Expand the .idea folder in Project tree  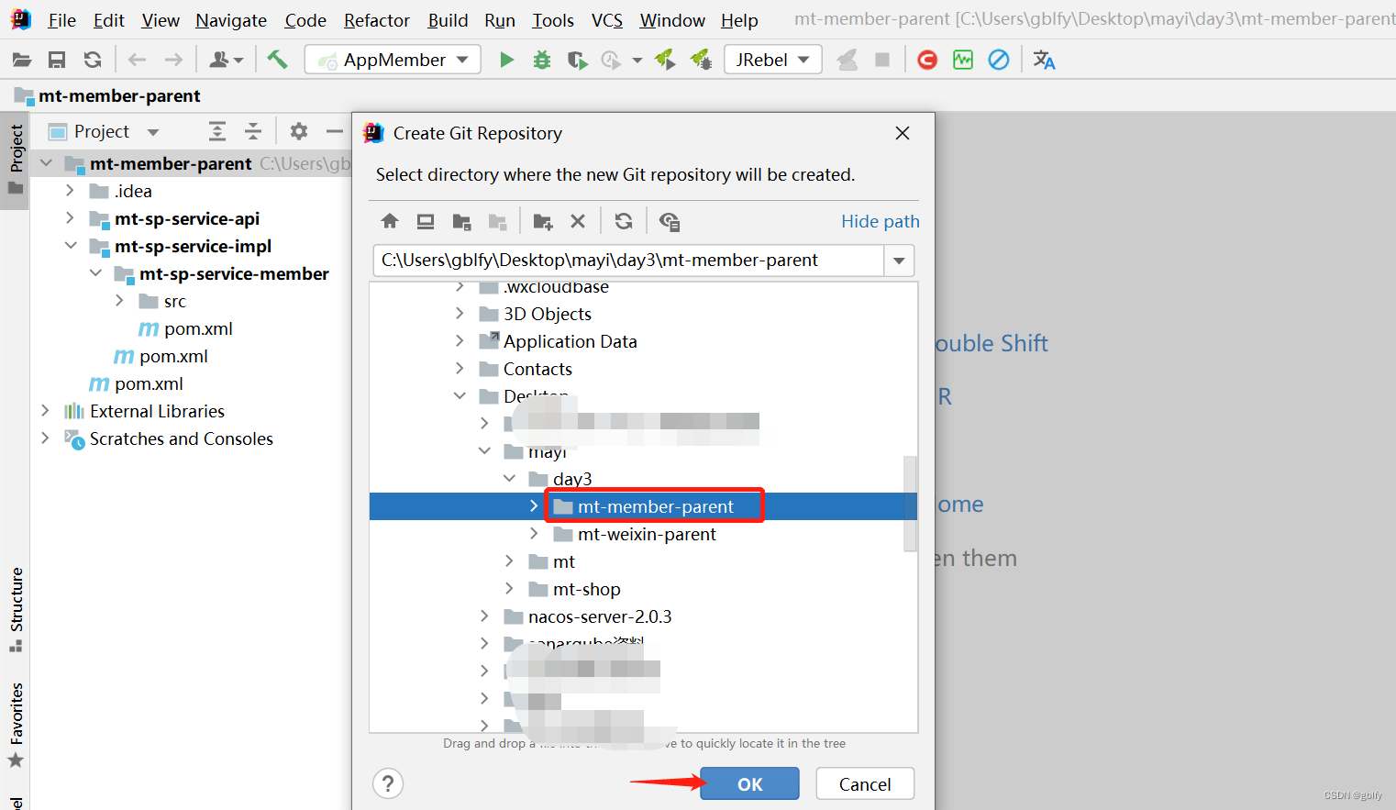(70, 191)
